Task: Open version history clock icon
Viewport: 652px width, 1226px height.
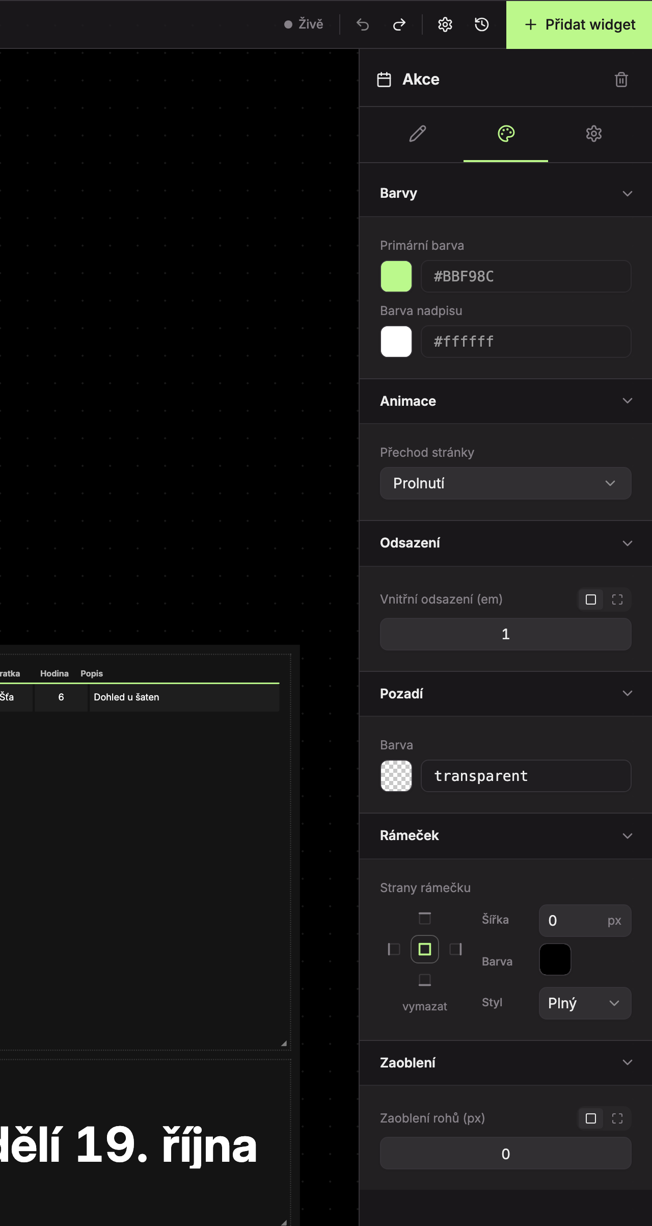Action: click(482, 24)
